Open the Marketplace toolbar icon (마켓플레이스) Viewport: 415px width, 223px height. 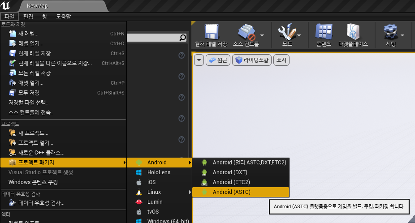point(353,32)
